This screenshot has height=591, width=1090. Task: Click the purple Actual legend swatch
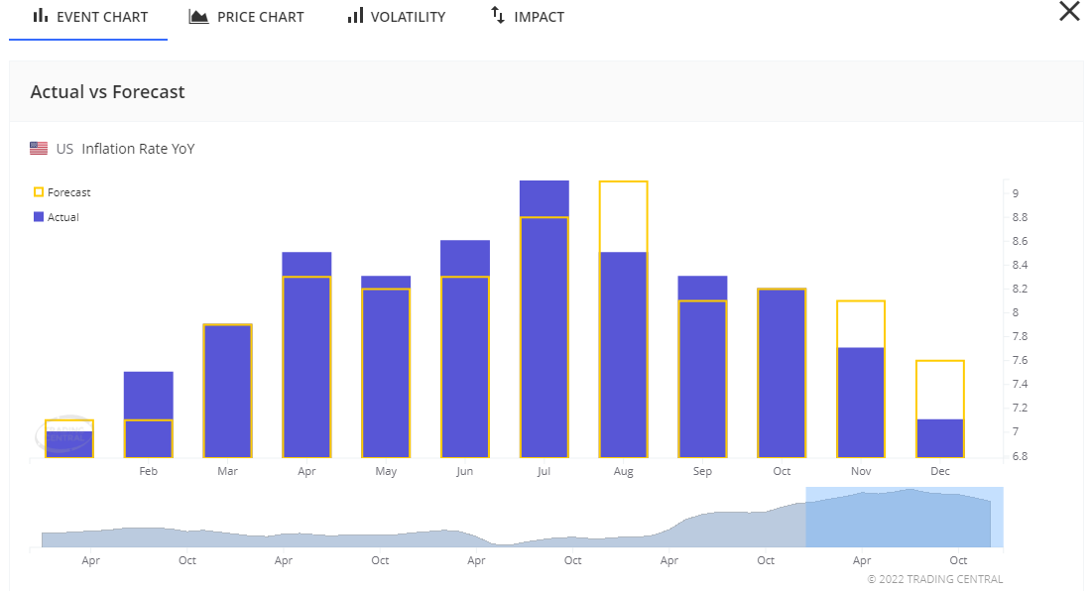coord(39,217)
